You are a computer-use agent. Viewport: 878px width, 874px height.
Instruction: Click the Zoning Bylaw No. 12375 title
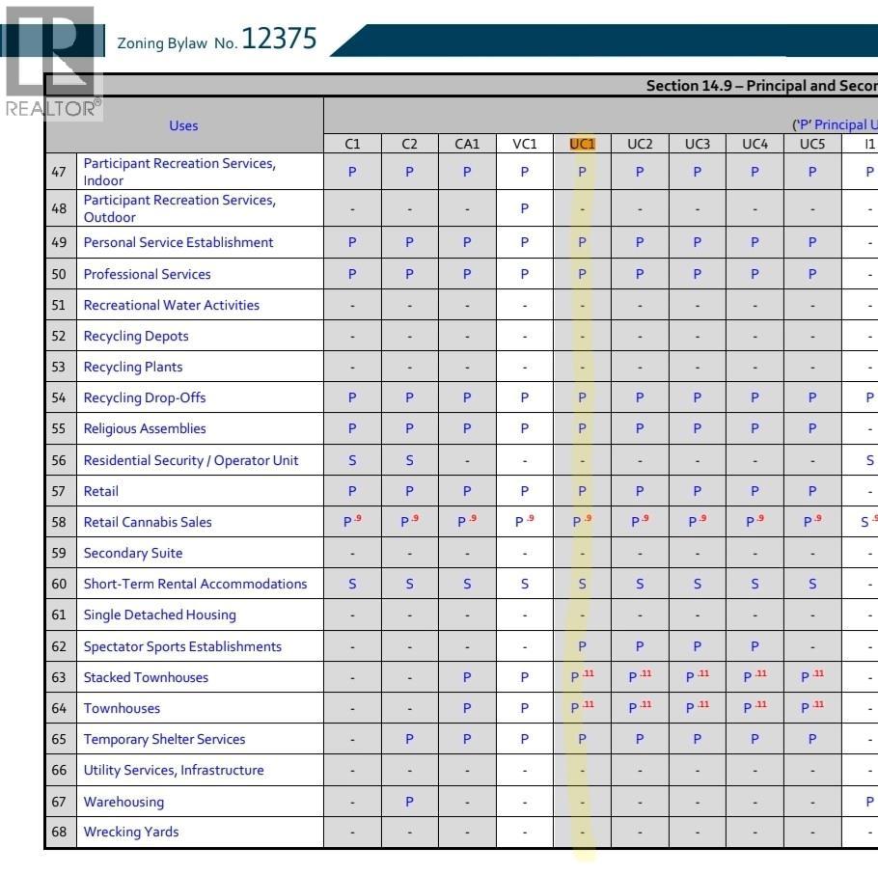tap(217, 40)
